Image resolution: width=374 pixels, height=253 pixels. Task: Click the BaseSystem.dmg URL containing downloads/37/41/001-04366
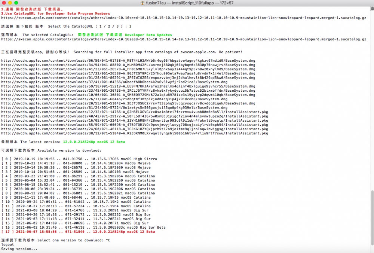(114, 82)
